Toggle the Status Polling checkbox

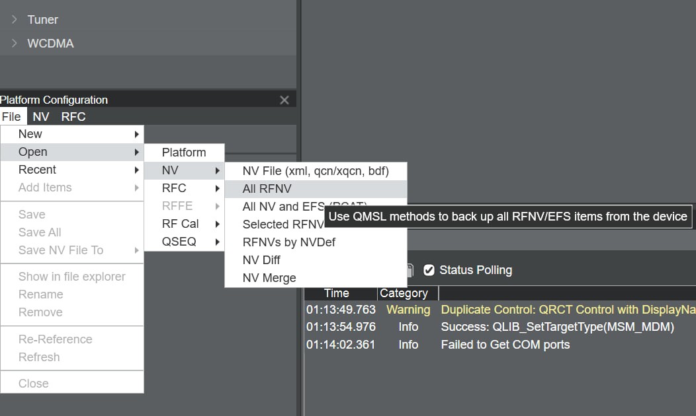[x=429, y=270]
